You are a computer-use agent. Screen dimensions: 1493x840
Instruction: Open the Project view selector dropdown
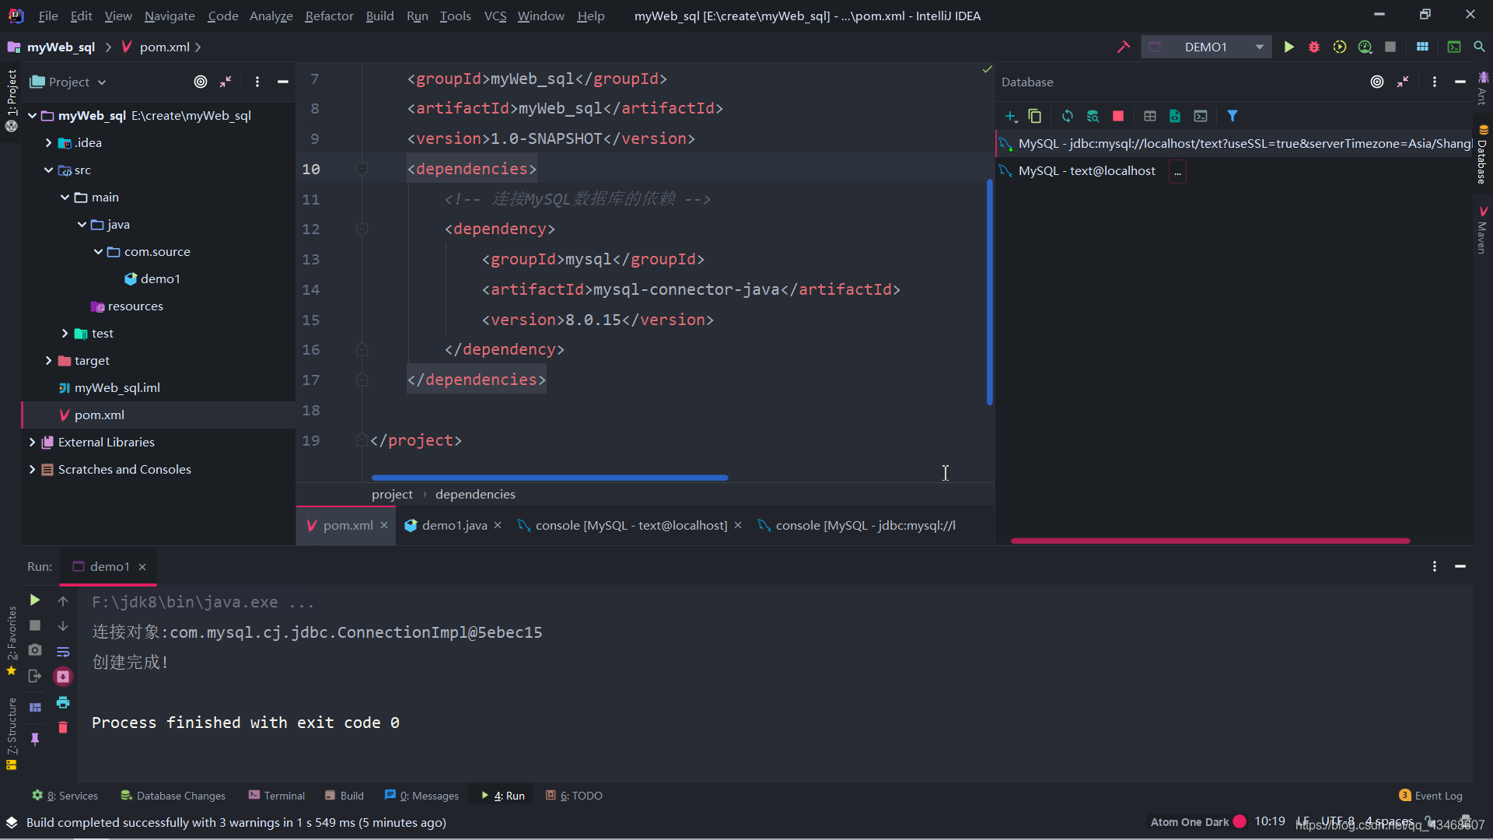(x=68, y=82)
